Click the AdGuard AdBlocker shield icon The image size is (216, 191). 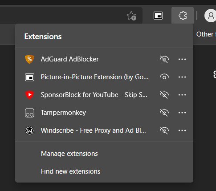[x=29, y=59]
